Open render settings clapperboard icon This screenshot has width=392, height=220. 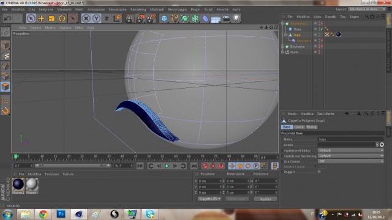click(150, 18)
